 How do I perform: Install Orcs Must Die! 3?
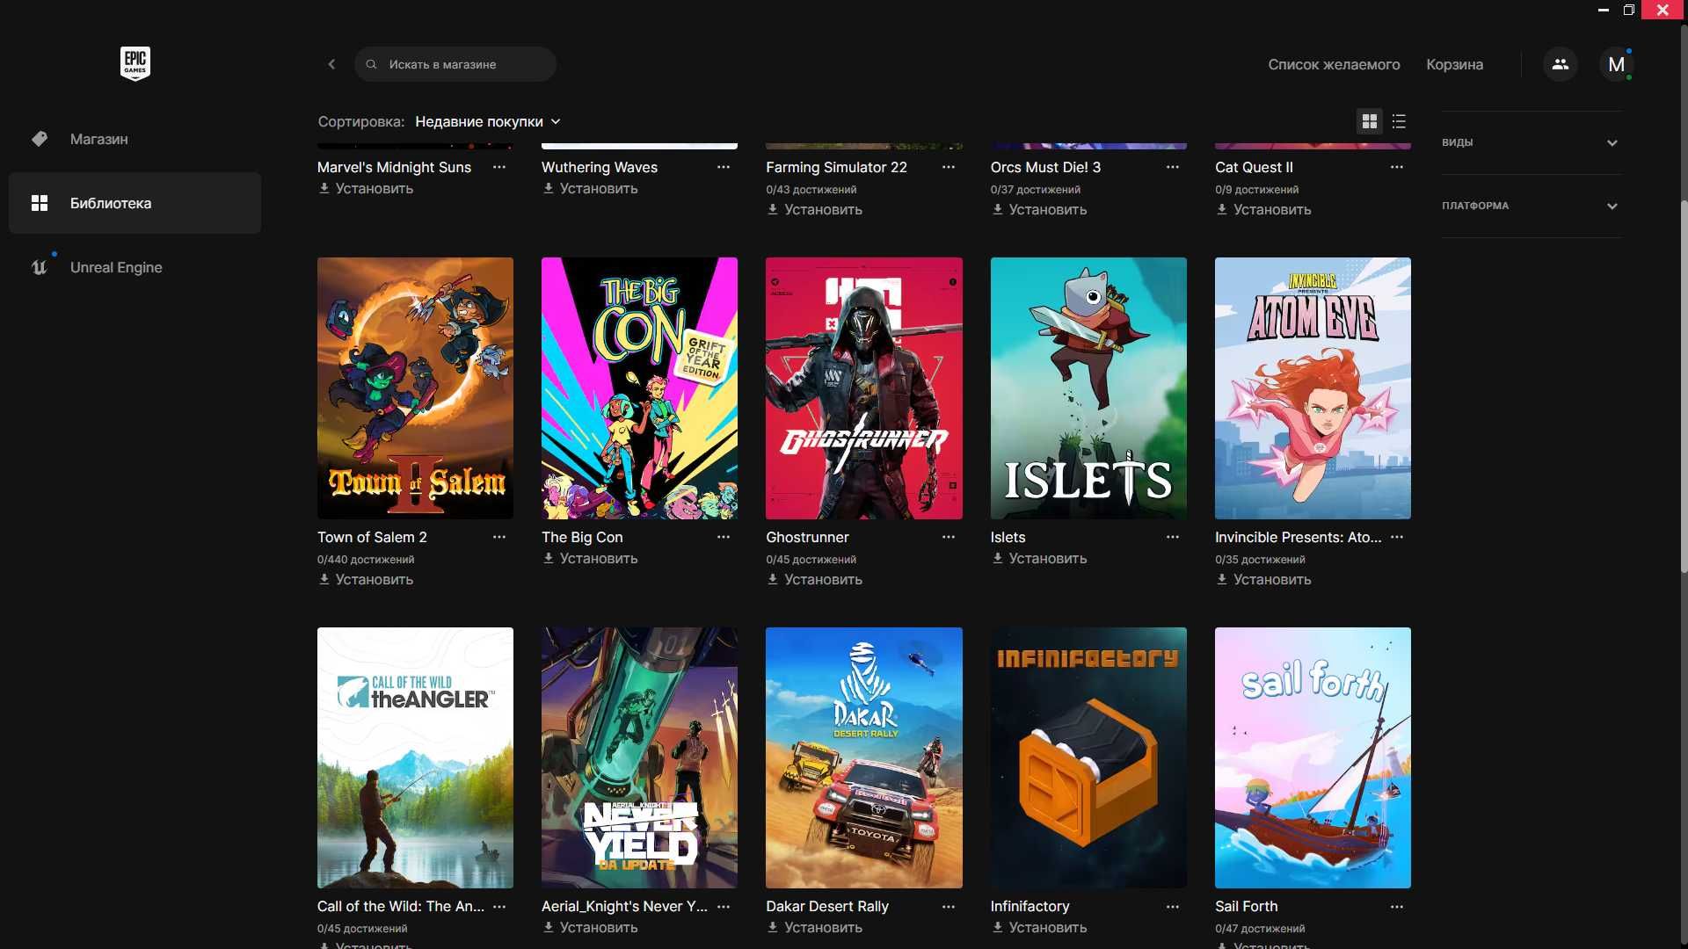tap(1039, 209)
